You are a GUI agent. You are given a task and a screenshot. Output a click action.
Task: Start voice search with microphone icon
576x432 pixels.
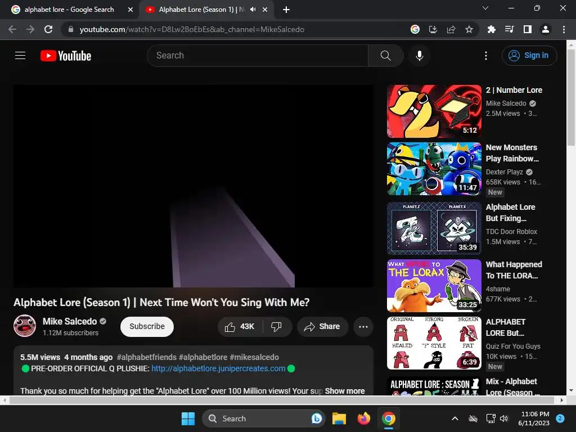click(420, 56)
